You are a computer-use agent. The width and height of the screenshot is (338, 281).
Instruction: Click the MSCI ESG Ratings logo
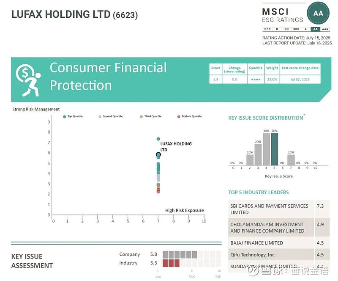click(x=282, y=15)
